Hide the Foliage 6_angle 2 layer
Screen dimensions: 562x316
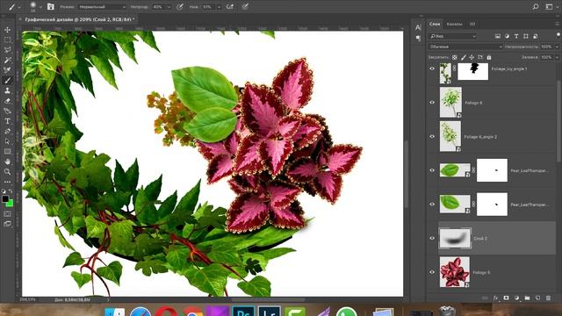pyautogui.click(x=432, y=137)
